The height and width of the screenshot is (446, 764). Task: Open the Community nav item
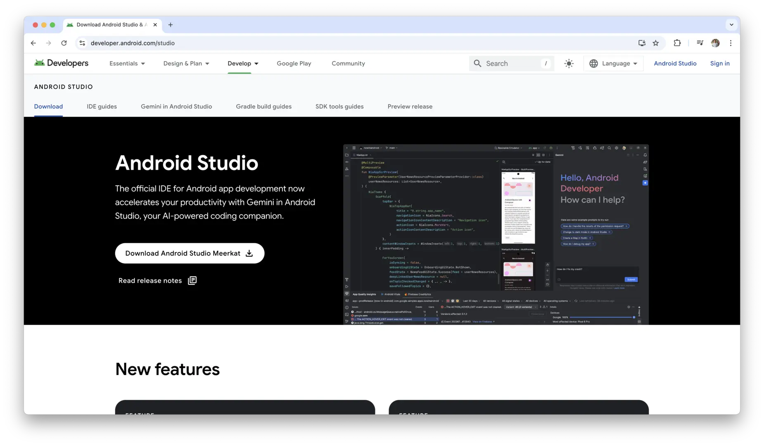(348, 63)
